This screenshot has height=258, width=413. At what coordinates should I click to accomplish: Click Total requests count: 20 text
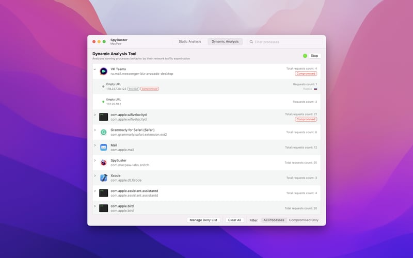tap(301, 208)
